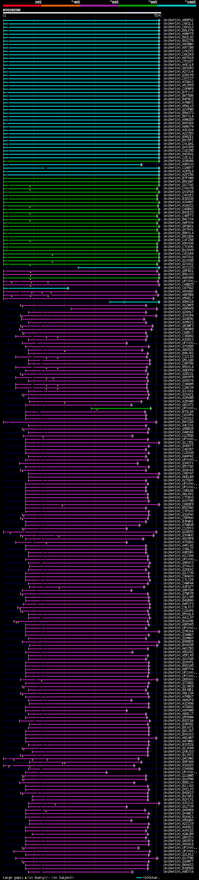
Task: Select hit label UniRef100_B9MZE1
Action: click(178, 137)
